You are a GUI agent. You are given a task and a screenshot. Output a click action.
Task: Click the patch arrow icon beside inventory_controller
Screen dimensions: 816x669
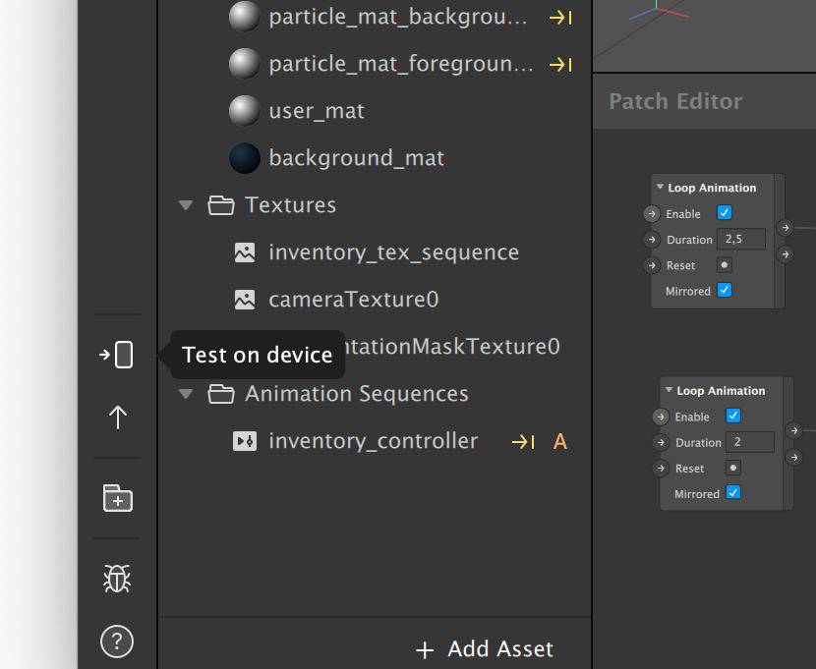pos(523,442)
